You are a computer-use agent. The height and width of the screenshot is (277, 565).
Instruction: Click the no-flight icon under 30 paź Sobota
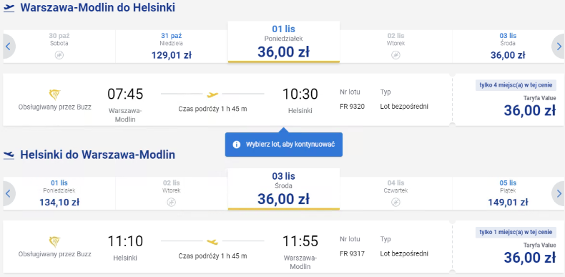(59, 55)
